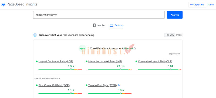Click the Core Web Vitals Assessment: Passed text
This screenshot has width=216, height=98.
point(111,49)
